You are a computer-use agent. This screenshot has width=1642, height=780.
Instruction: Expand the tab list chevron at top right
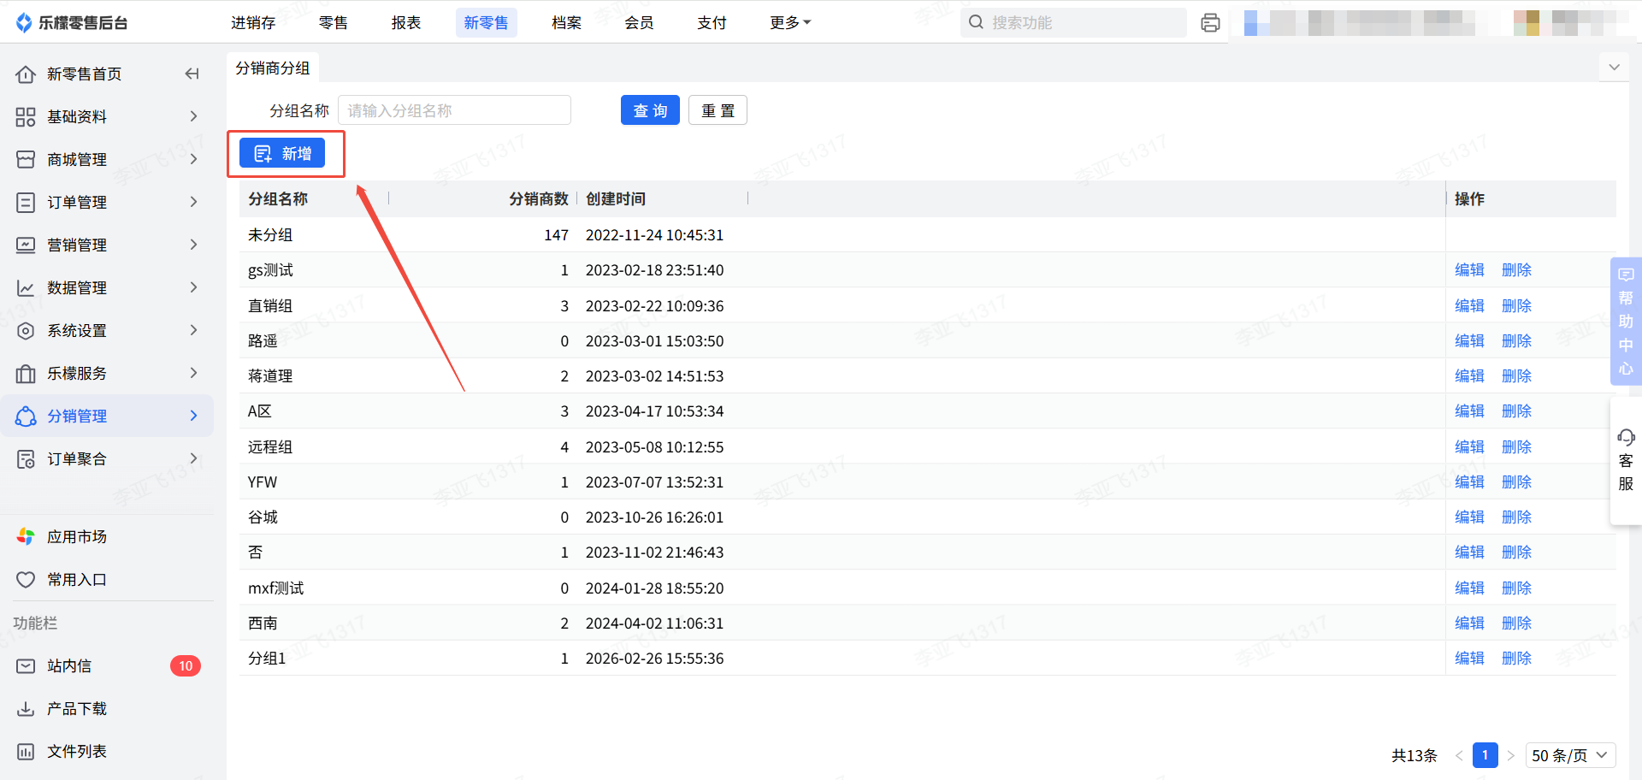pyautogui.click(x=1614, y=68)
